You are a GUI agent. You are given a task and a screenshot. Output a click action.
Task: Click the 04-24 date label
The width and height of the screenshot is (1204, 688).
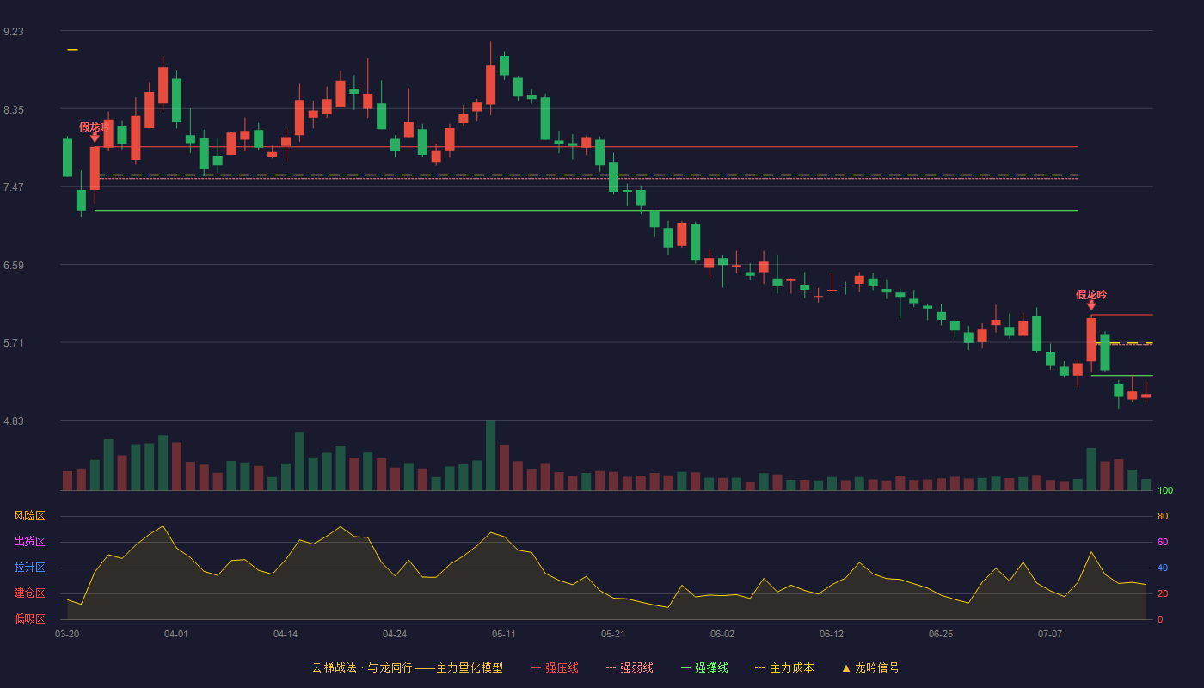395,634
